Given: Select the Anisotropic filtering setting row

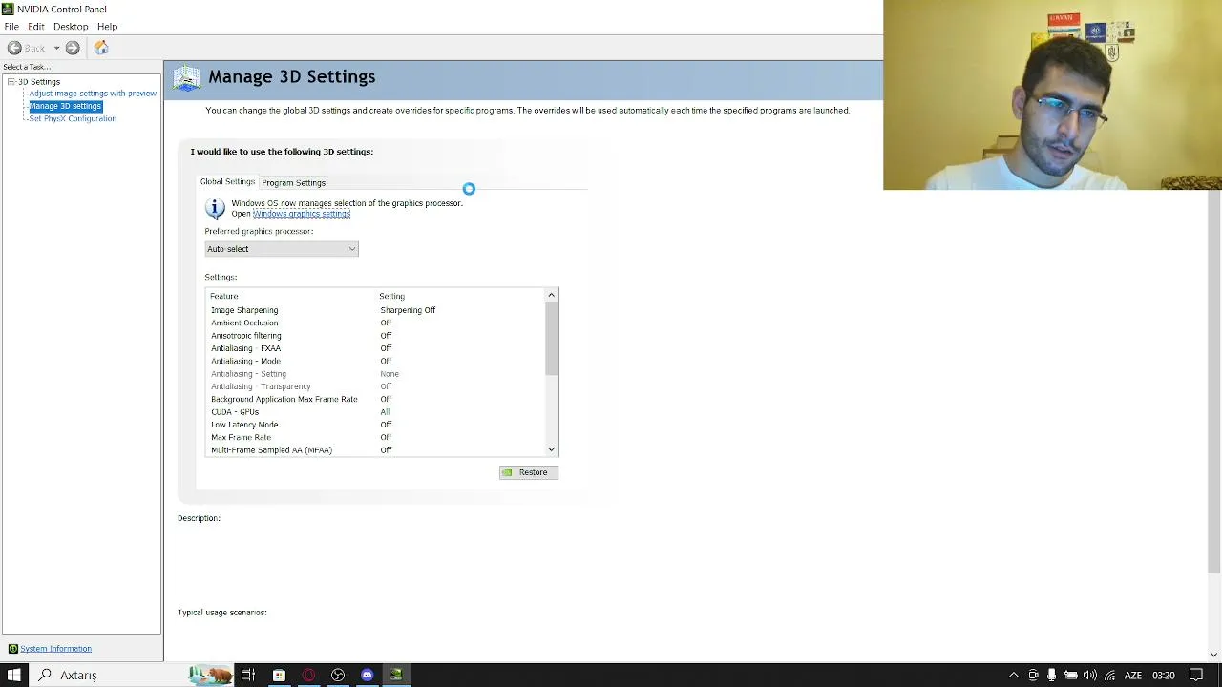Looking at the screenshot, I should click(377, 336).
